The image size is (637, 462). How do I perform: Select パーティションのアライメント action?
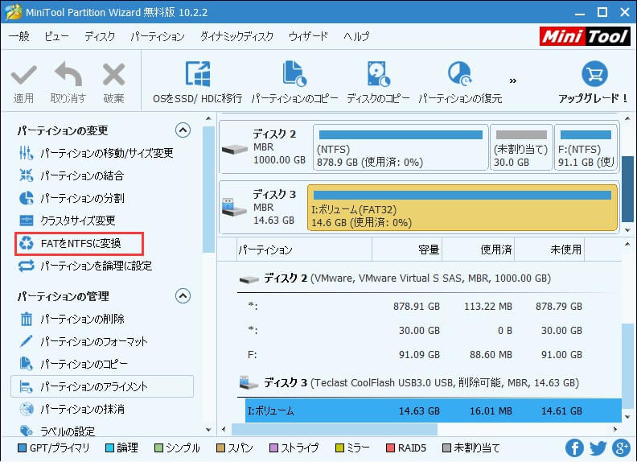pos(102,386)
